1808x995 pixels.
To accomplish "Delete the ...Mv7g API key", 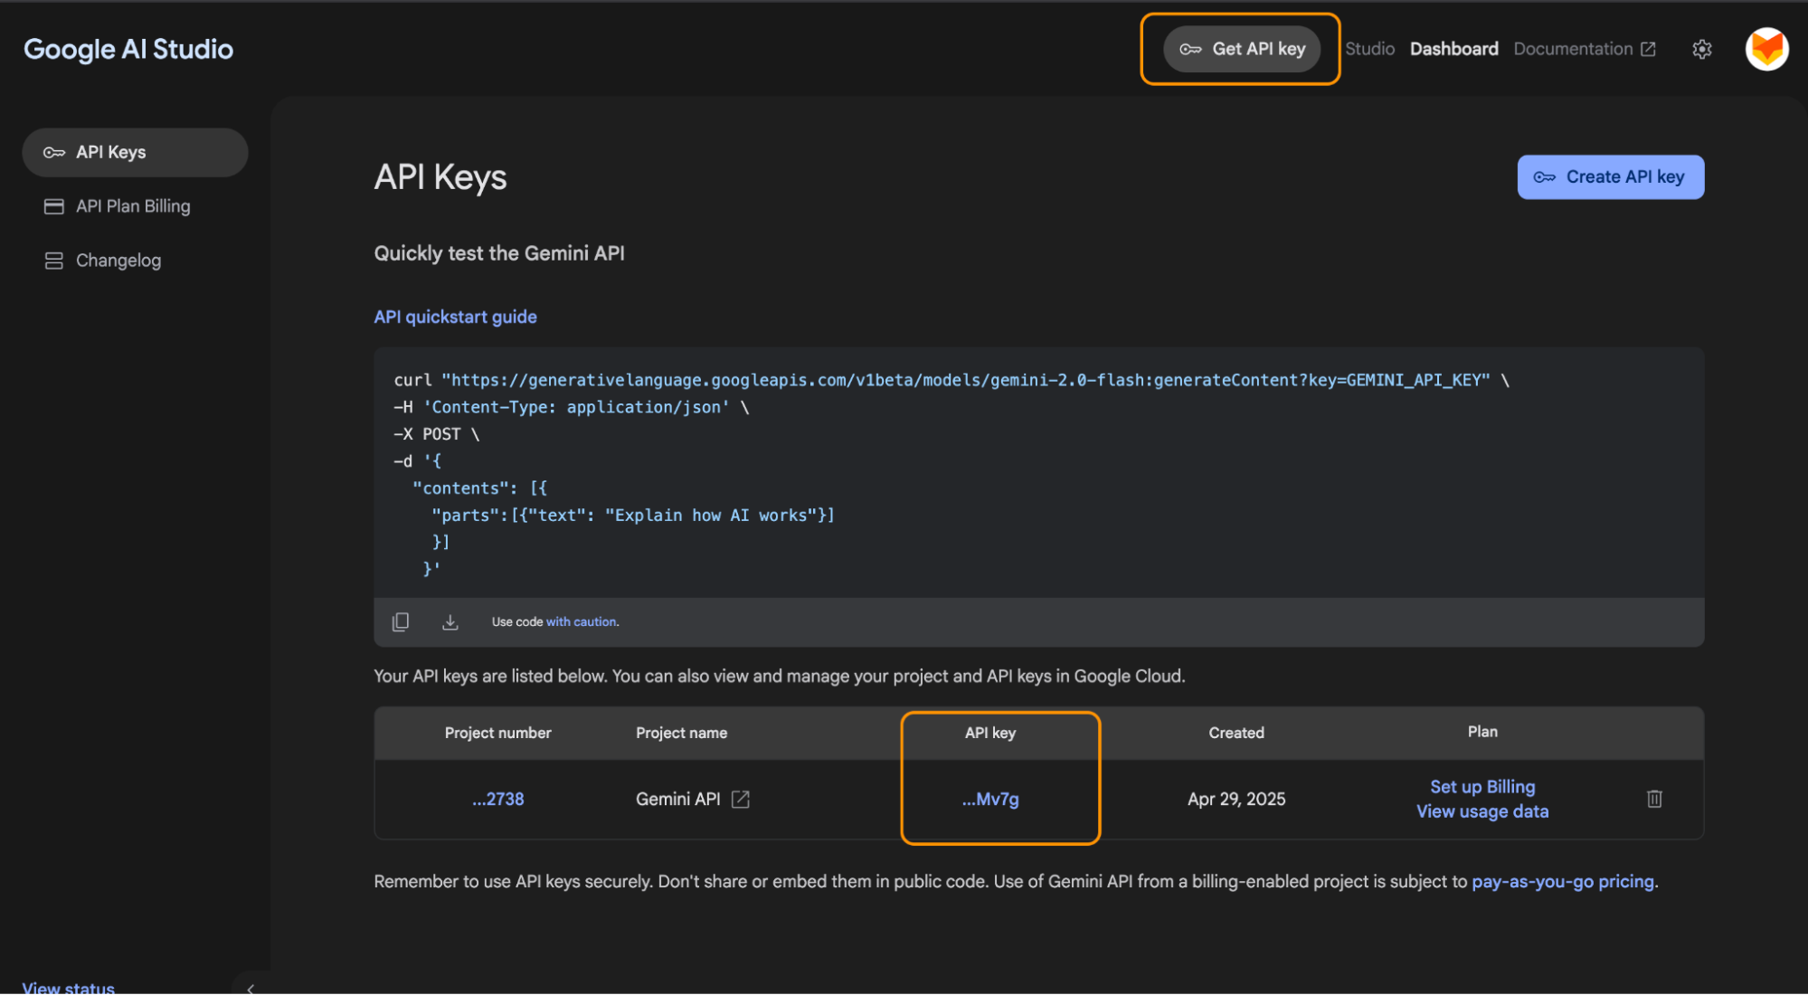I will 1654,799.
